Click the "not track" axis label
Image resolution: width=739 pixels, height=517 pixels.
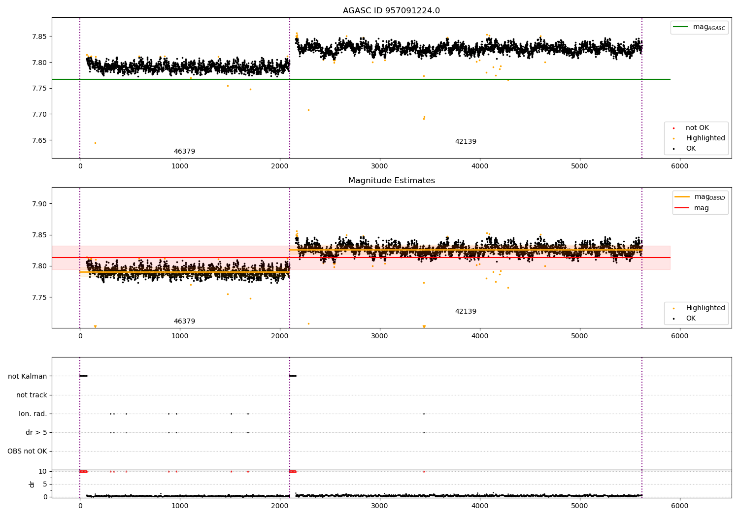32,395
